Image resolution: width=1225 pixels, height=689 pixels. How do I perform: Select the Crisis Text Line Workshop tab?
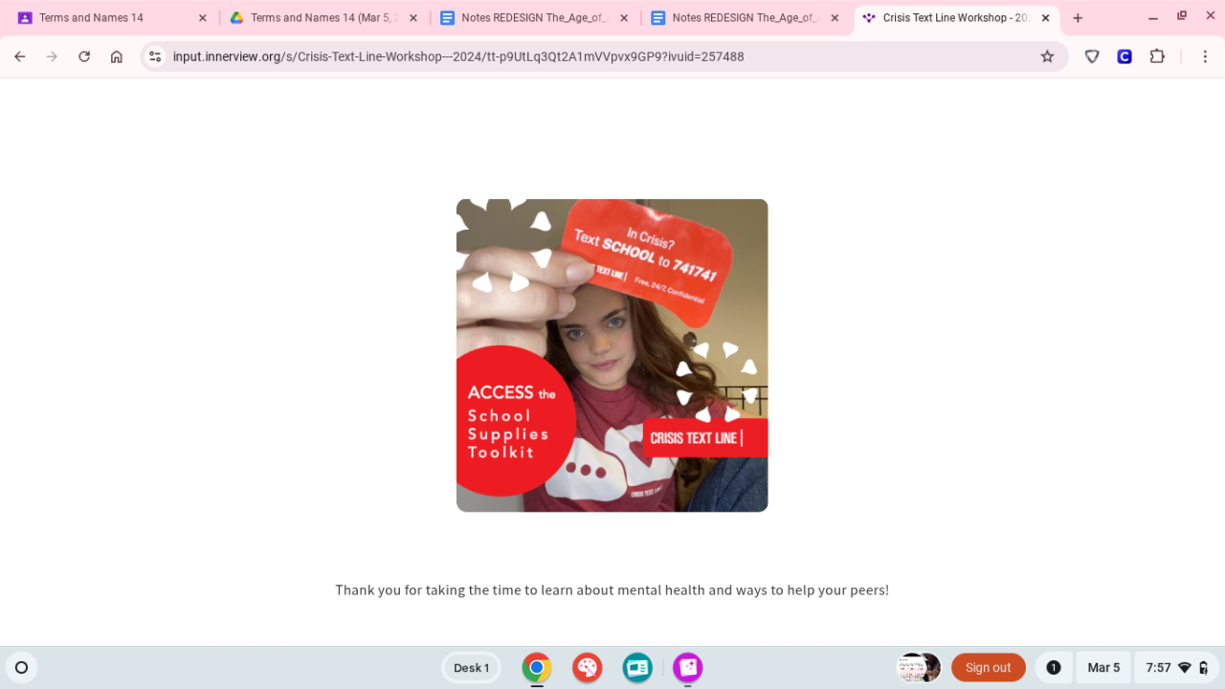957,18
